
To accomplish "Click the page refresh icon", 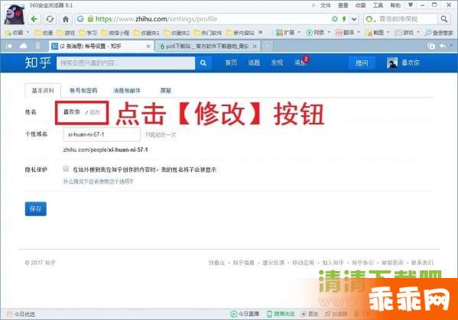I will click(50, 19).
